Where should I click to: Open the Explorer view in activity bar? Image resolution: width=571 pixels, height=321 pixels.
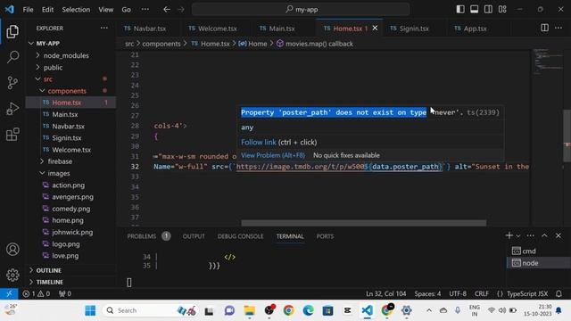[12, 32]
